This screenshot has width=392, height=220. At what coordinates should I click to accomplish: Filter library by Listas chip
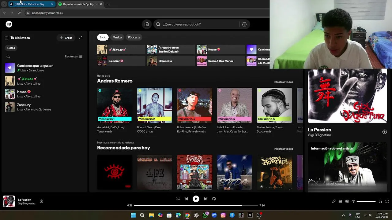pos(11,48)
